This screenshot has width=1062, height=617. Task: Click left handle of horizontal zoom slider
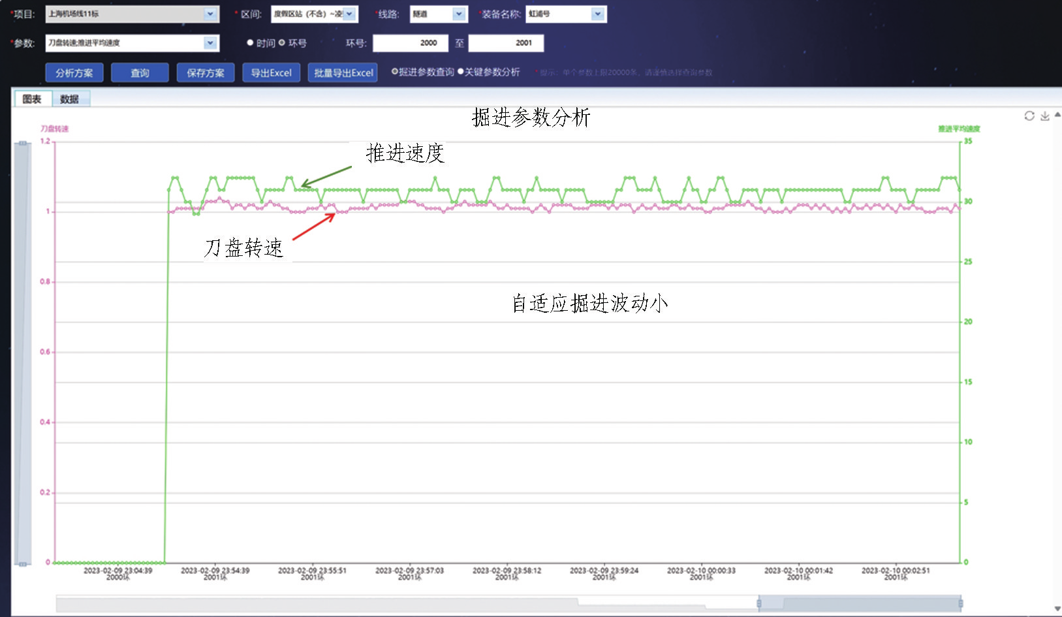click(759, 603)
